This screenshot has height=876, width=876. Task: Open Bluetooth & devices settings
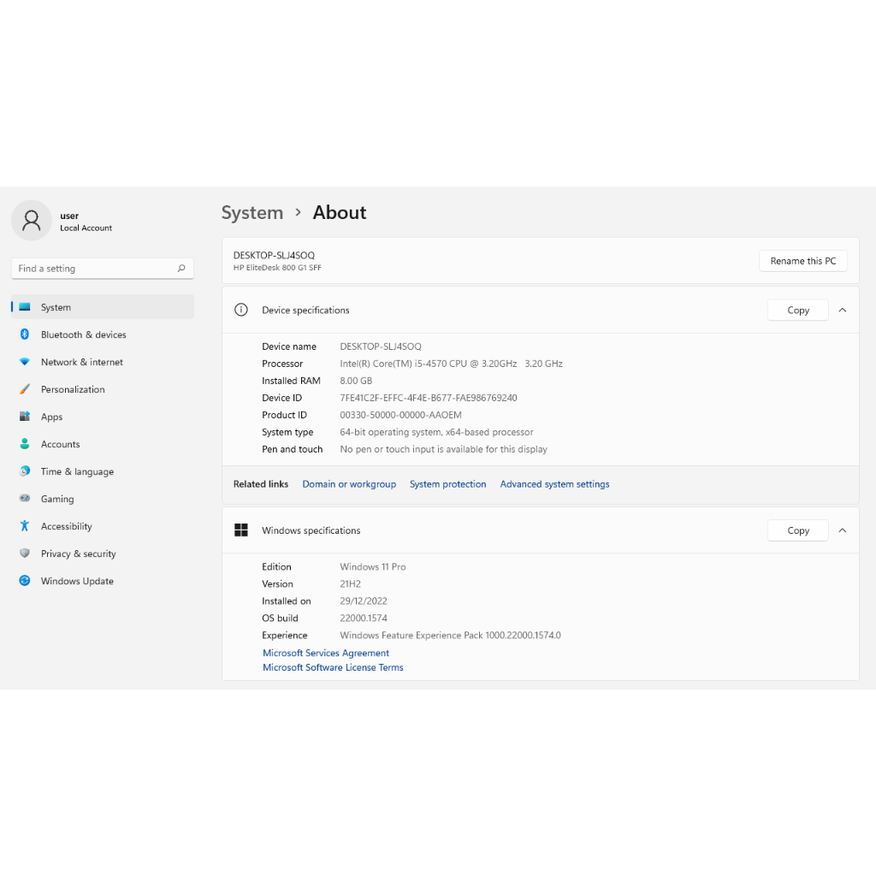(x=103, y=334)
